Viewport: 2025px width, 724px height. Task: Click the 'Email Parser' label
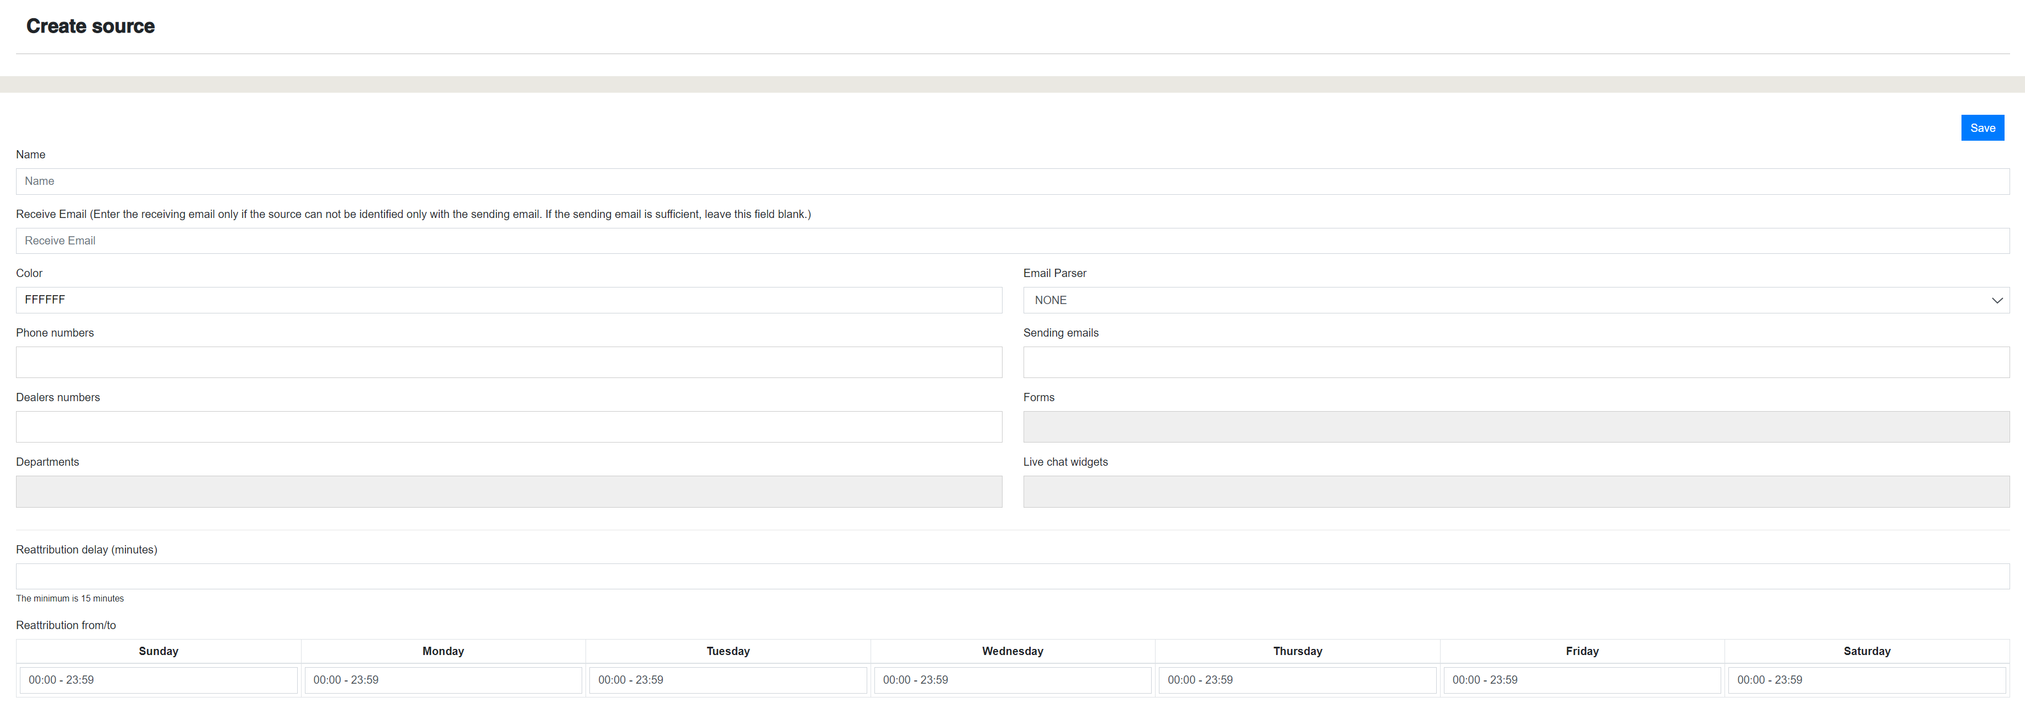point(1055,273)
